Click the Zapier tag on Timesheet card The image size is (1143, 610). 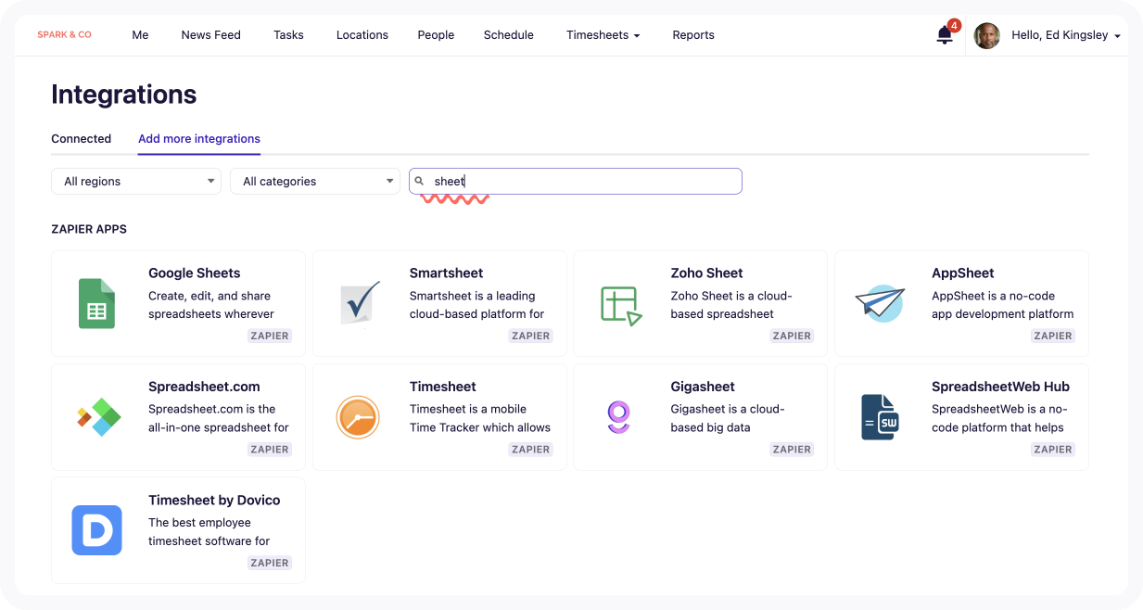coord(531,450)
